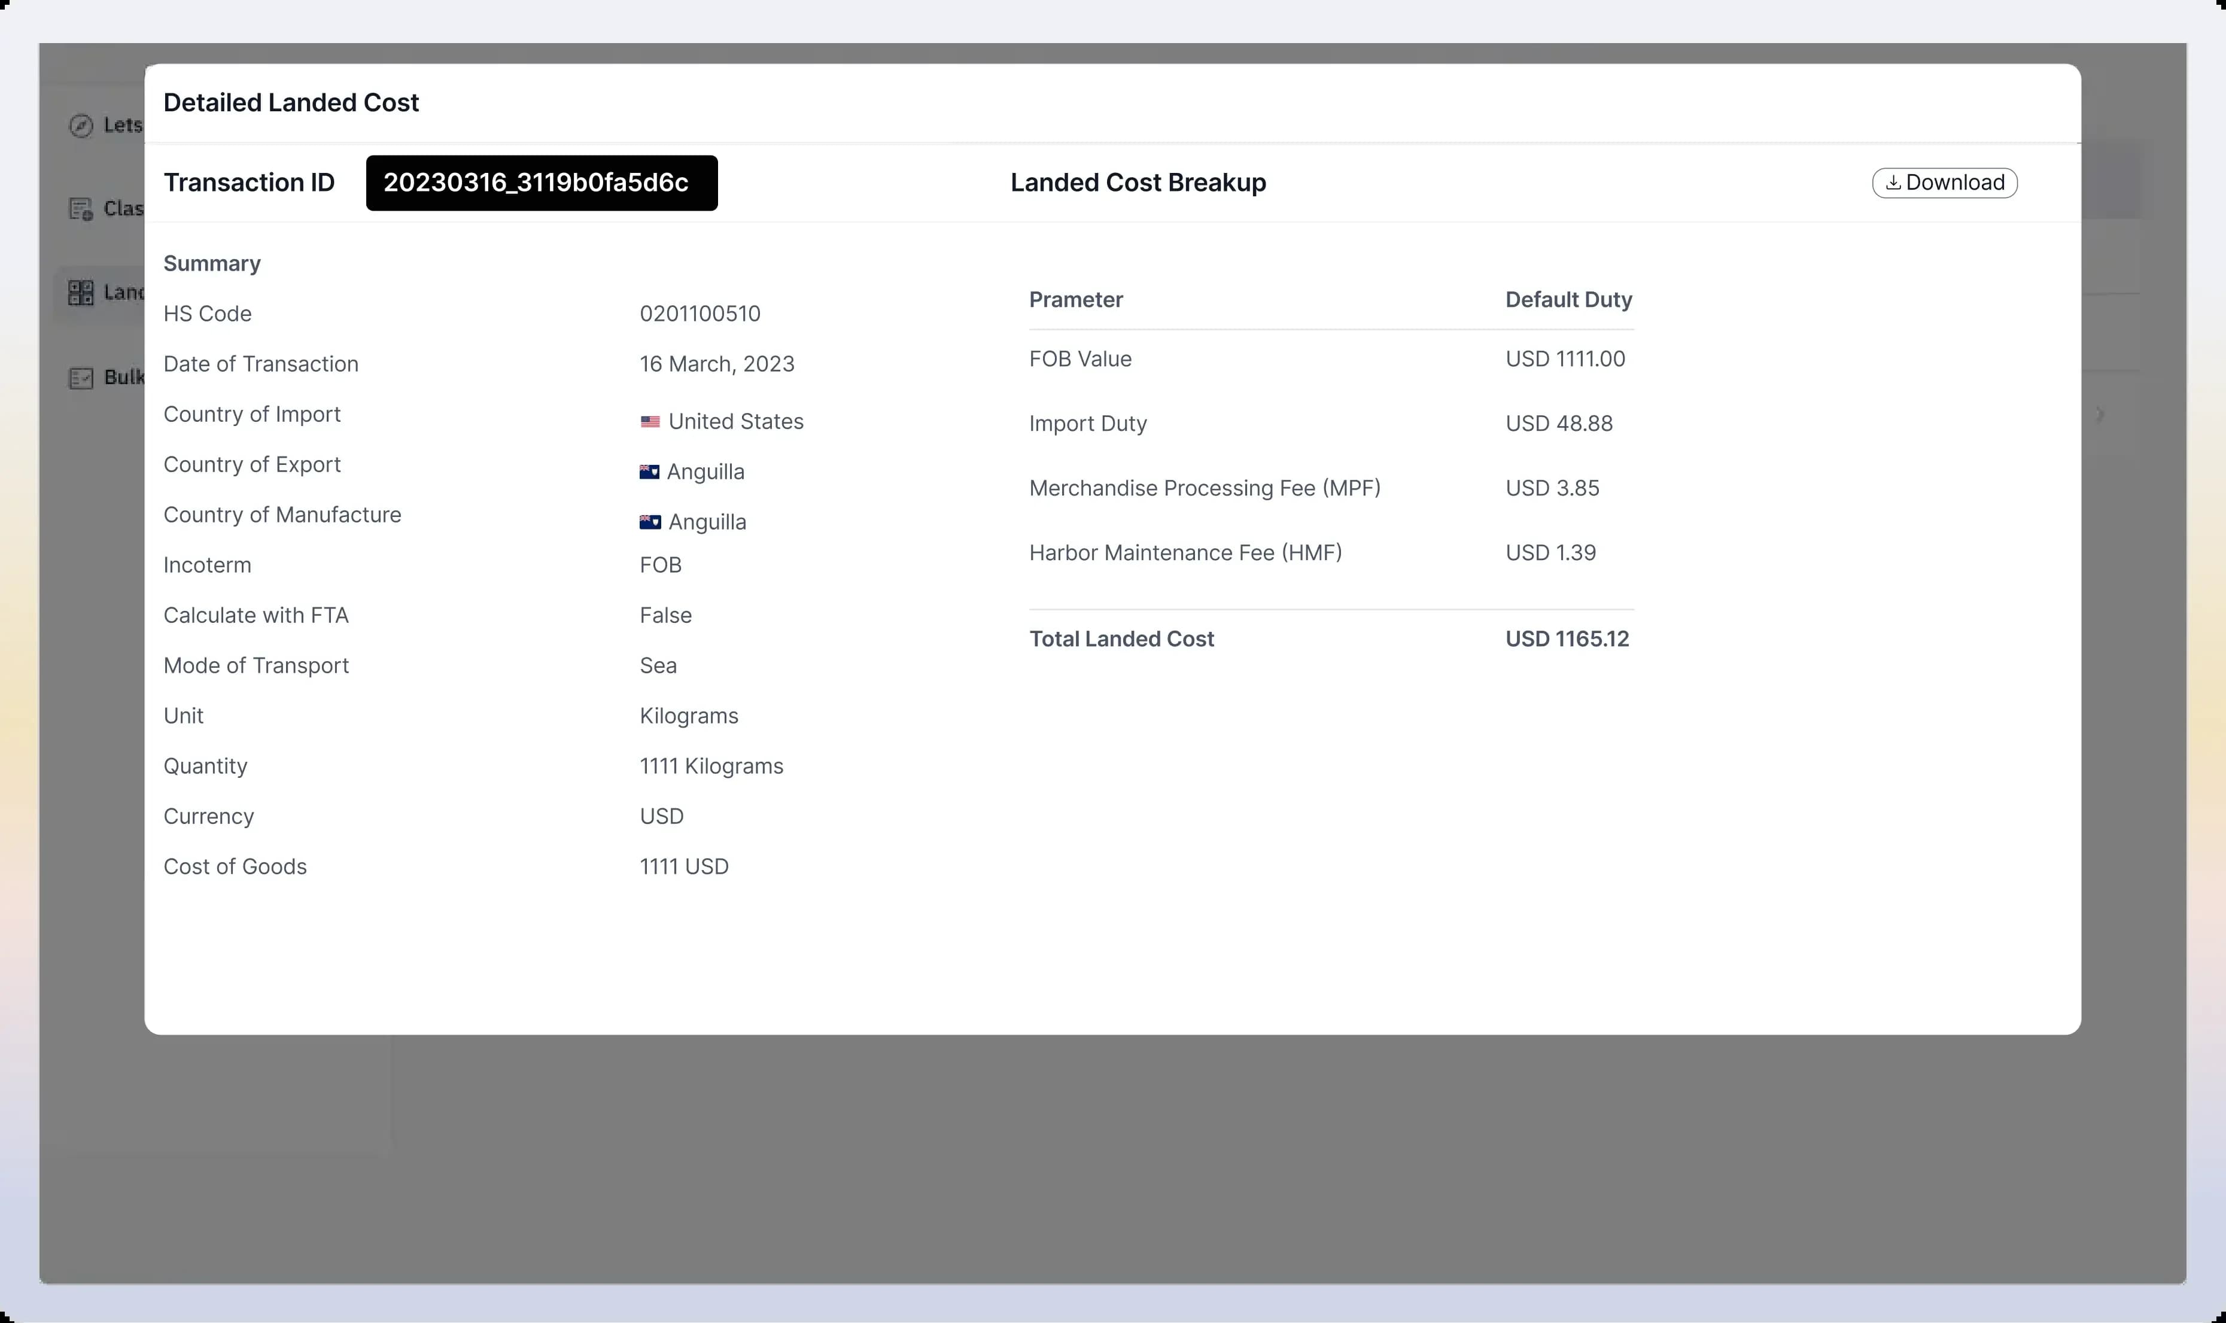Click the Landed Cost Breakup heading
Viewport: 2226px width, 1323px height.
1138,183
